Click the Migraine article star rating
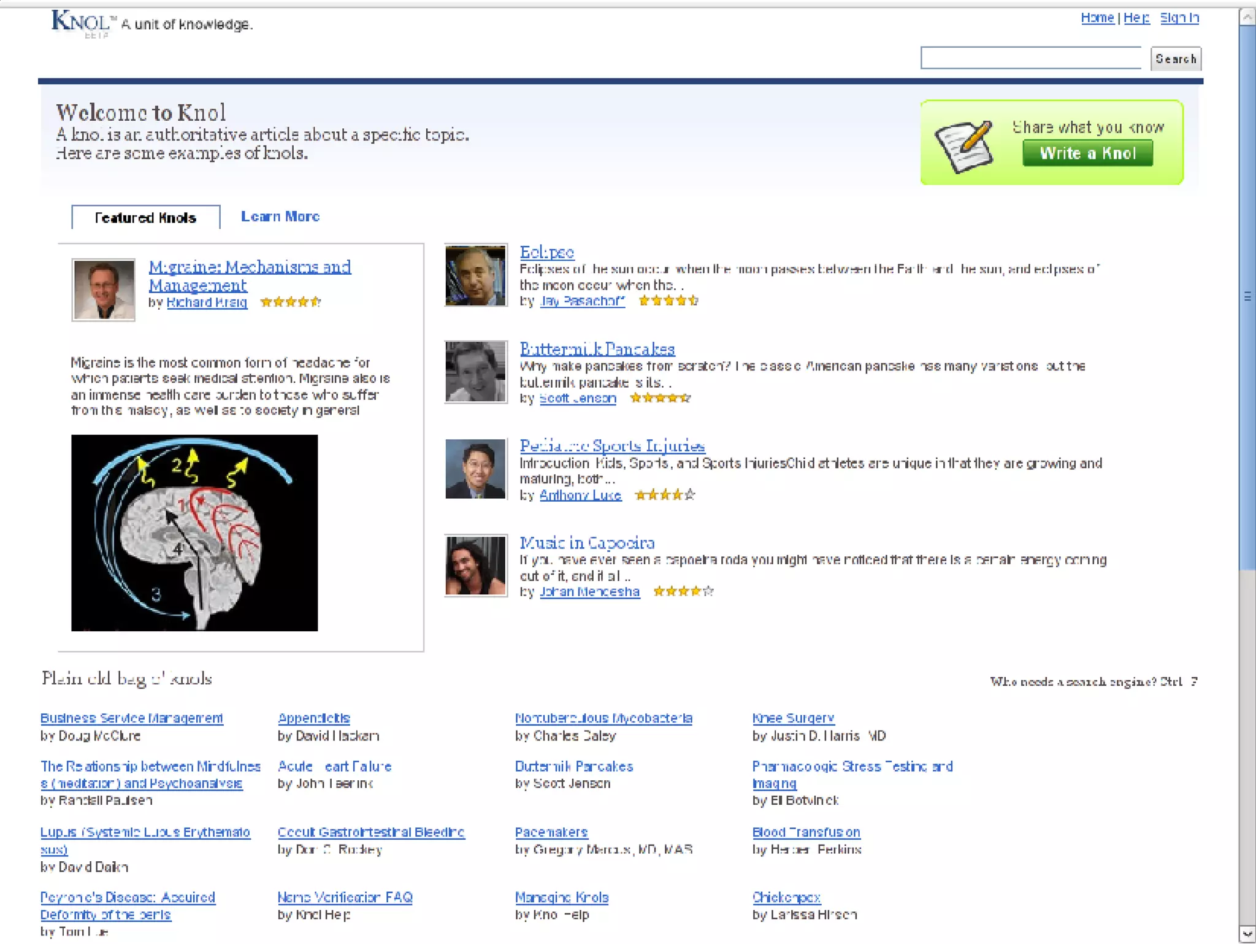Image resolution: width=1256 pixels, height=944 pixels. click(x=290, y=302)
